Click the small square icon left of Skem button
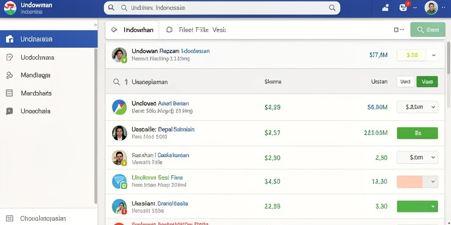The image size is (451, 225). (396, 29)
